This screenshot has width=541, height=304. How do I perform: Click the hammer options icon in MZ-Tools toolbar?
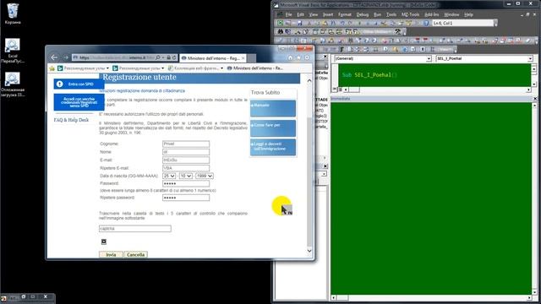tap(398, 32)
